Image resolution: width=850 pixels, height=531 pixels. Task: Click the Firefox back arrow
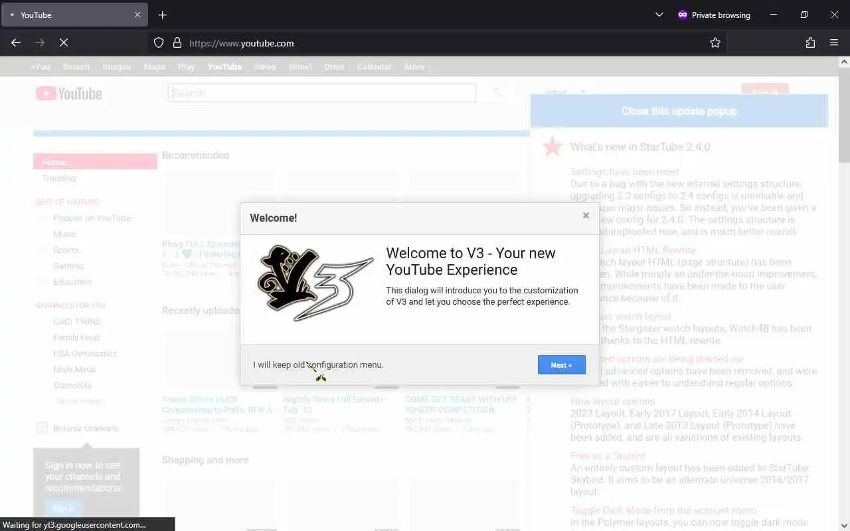(x=16, y=42)
